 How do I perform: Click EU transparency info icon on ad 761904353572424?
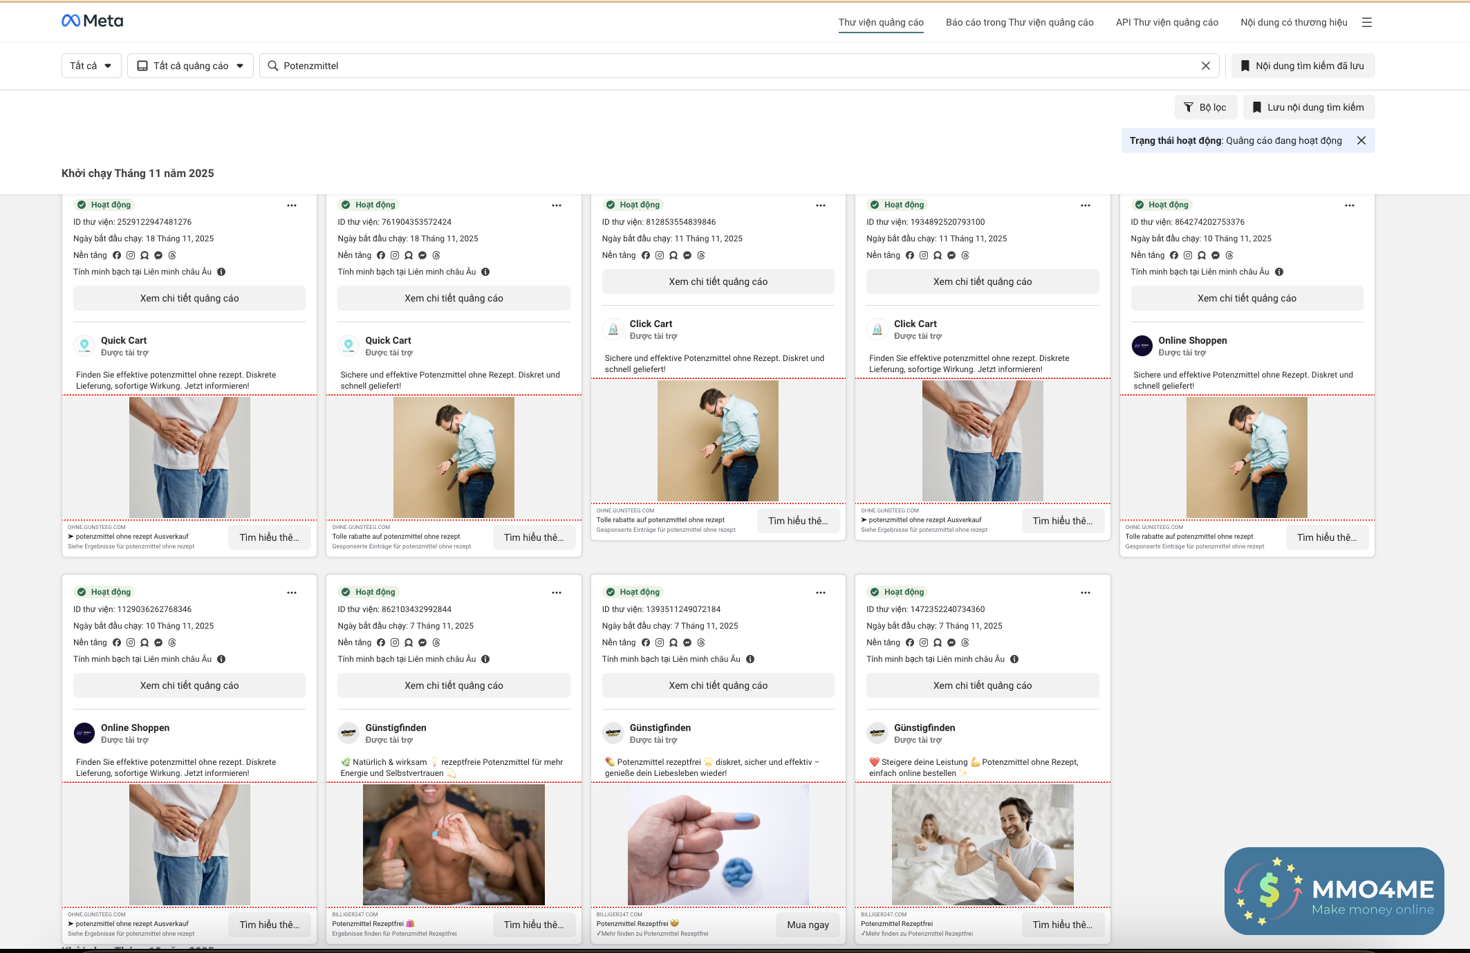[485, 272]
